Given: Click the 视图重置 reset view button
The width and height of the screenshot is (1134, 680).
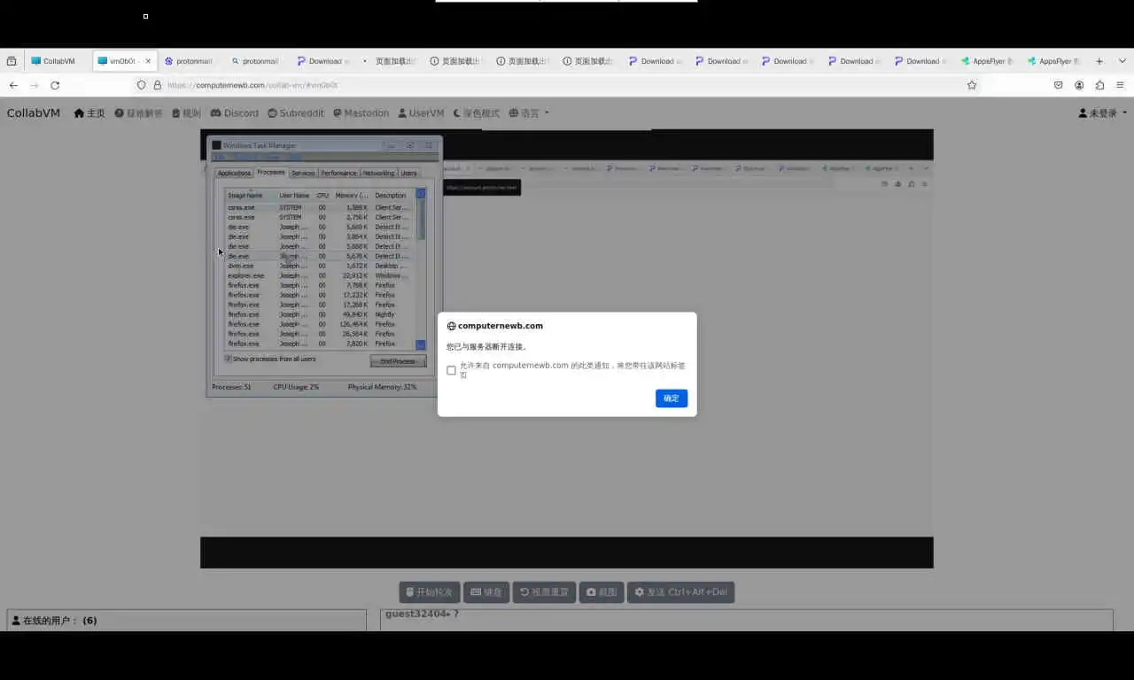Looking at the screenshot, I should [544, 592].
